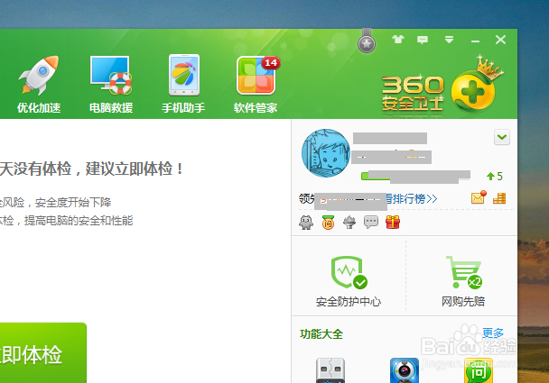Open feedback speech bubble icon in title bar
549x383 pixels.
tap(423, 40)
